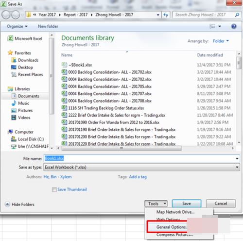Click the Back navigation arrow button
Viewport: 243px width, 241px height.
pos(6,15)
